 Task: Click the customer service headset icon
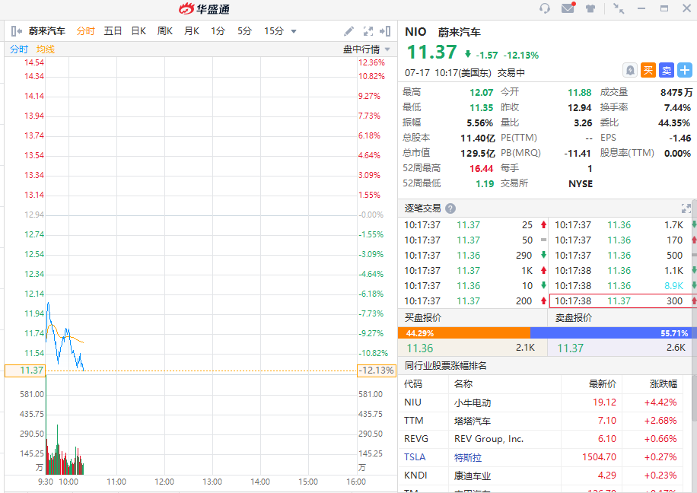pos(545,8)
